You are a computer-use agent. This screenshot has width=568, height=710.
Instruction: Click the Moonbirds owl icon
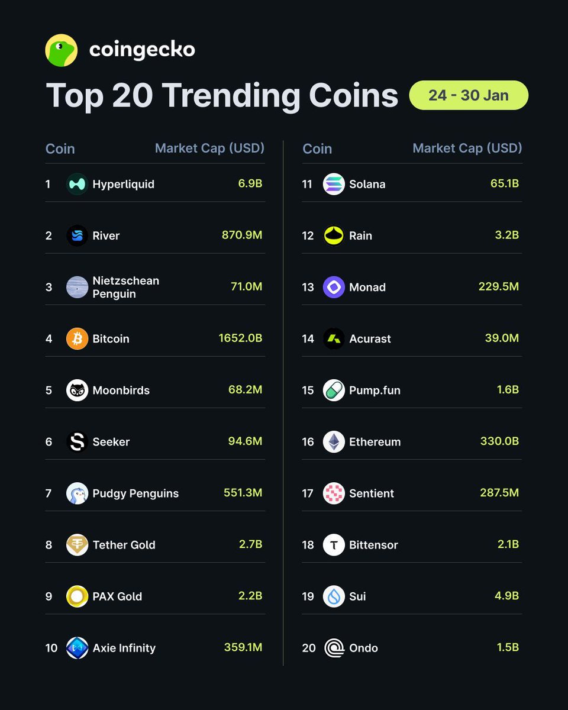(77, 390)
